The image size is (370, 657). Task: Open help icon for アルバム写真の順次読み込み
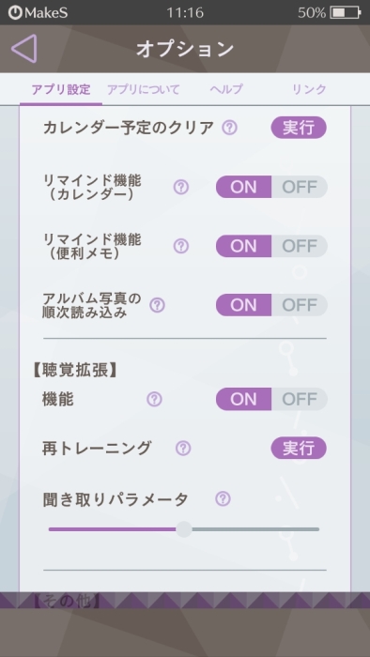click(158, 305)
